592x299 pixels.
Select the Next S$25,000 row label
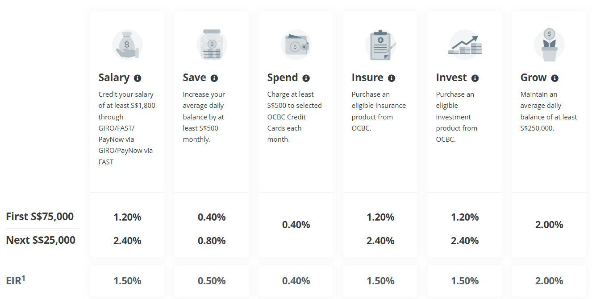point(41,240)
